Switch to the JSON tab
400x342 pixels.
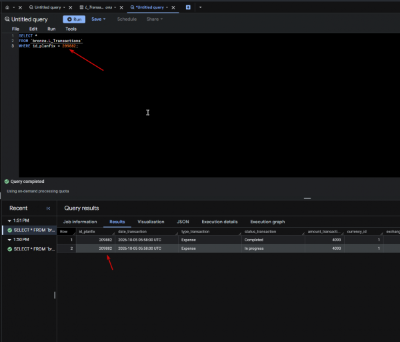(183, 222)
